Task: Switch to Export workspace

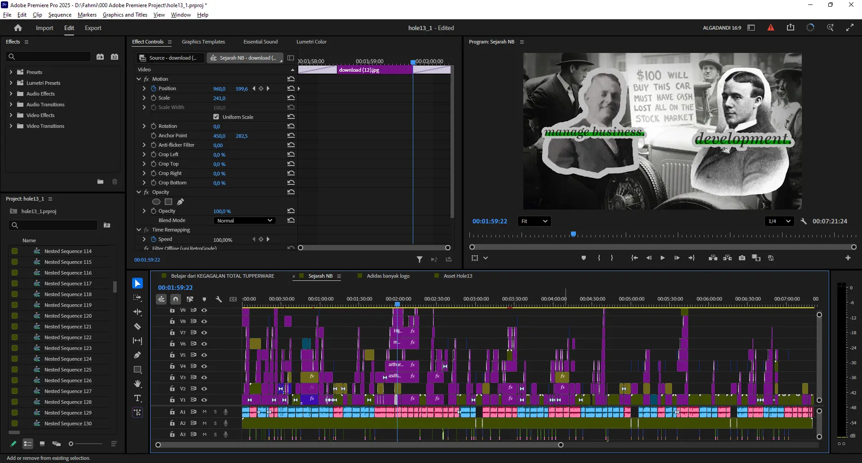Action: [93, 28]
